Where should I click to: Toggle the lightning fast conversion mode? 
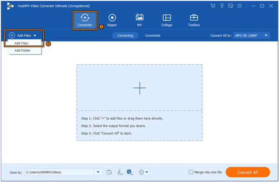[120, 172]
